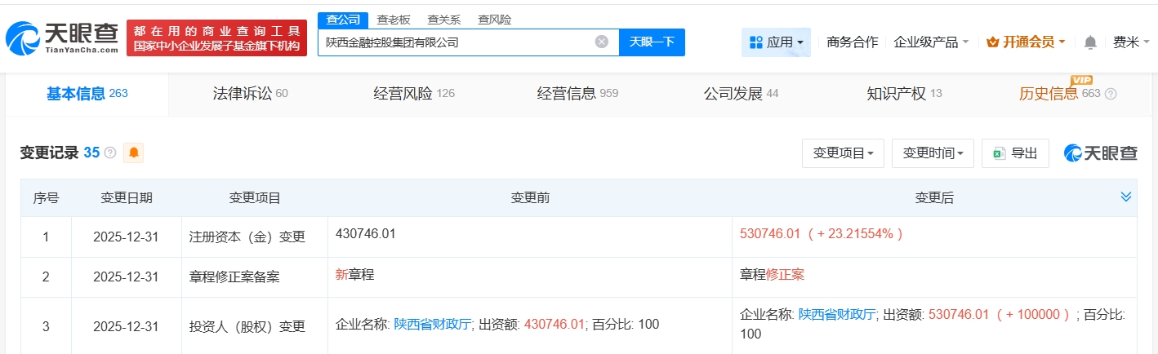
Task: Switch to 历史信息 VIP tab
Action: coord(1067,94)
